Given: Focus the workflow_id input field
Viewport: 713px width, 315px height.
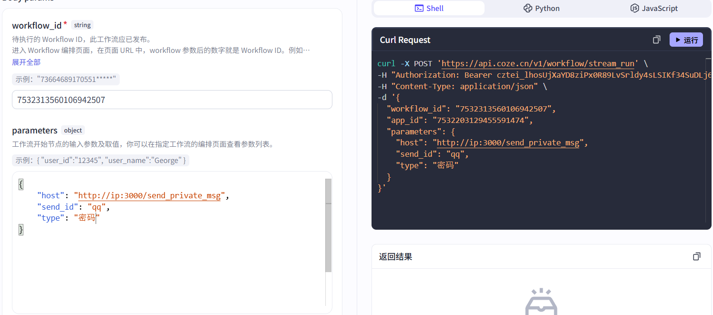Looking at the screenshot, I should pos(172,100).
